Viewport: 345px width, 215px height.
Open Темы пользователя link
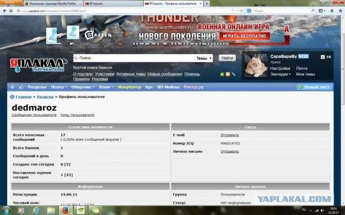[77, 115]
